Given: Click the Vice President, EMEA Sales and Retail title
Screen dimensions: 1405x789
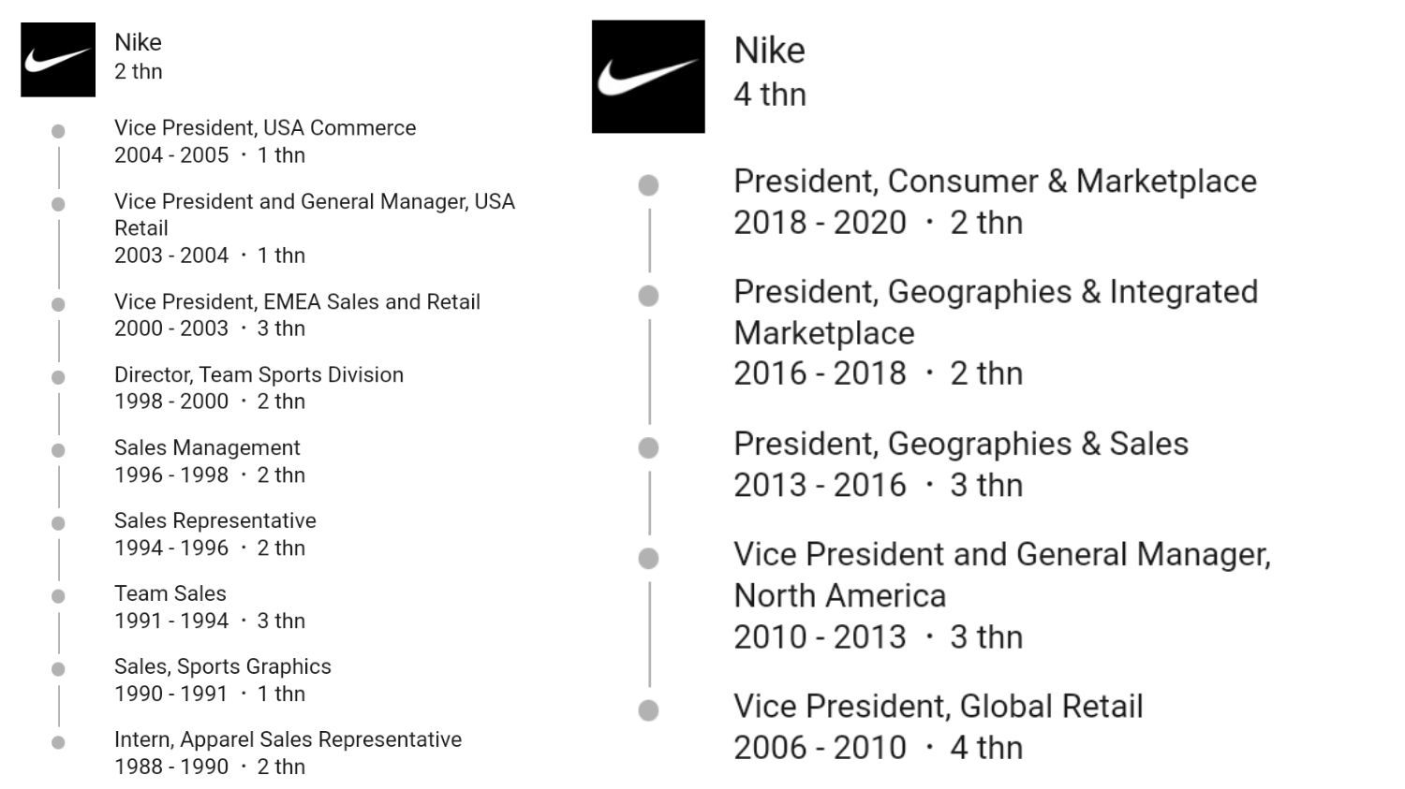Looking at the screenshot, I should [x=297, y=301].
